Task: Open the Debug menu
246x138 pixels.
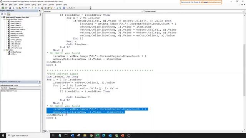Action: pos(34,5)
